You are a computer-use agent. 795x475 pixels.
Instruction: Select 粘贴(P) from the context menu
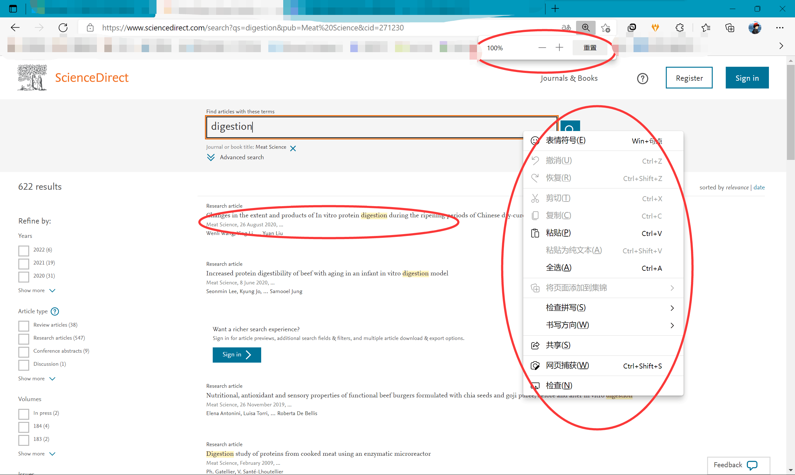(558, 233)
